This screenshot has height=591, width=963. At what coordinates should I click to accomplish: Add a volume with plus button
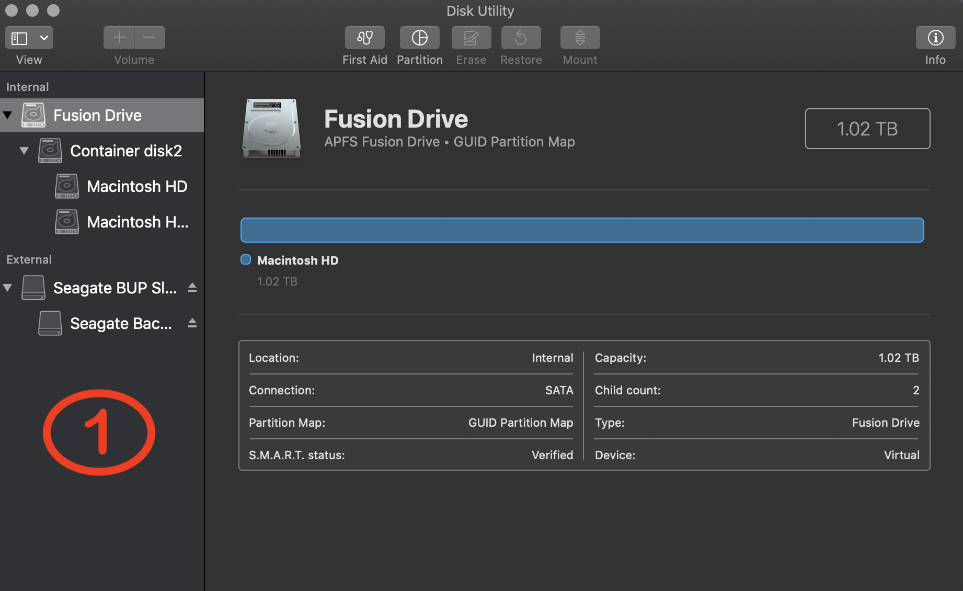click(119, 38)
